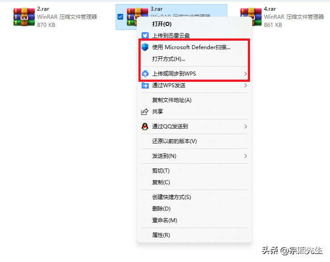This screenshot has height=262, width=330.
Task: Expand the 上传或同步到WPS submenu arrow
Action: click(x=246, y=74)
